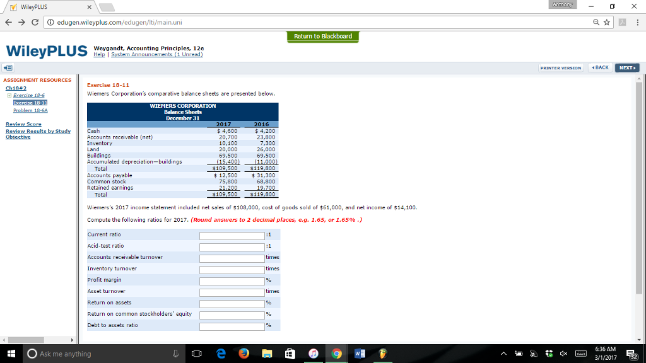
Task: Click the sidebar scroll right arrow
Action: click(72, 340)
